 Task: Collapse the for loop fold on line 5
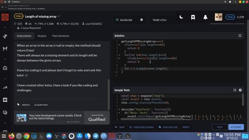tap(119, 55)
